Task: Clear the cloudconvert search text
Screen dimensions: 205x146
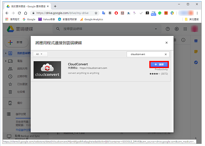Action: click(165, 54)
